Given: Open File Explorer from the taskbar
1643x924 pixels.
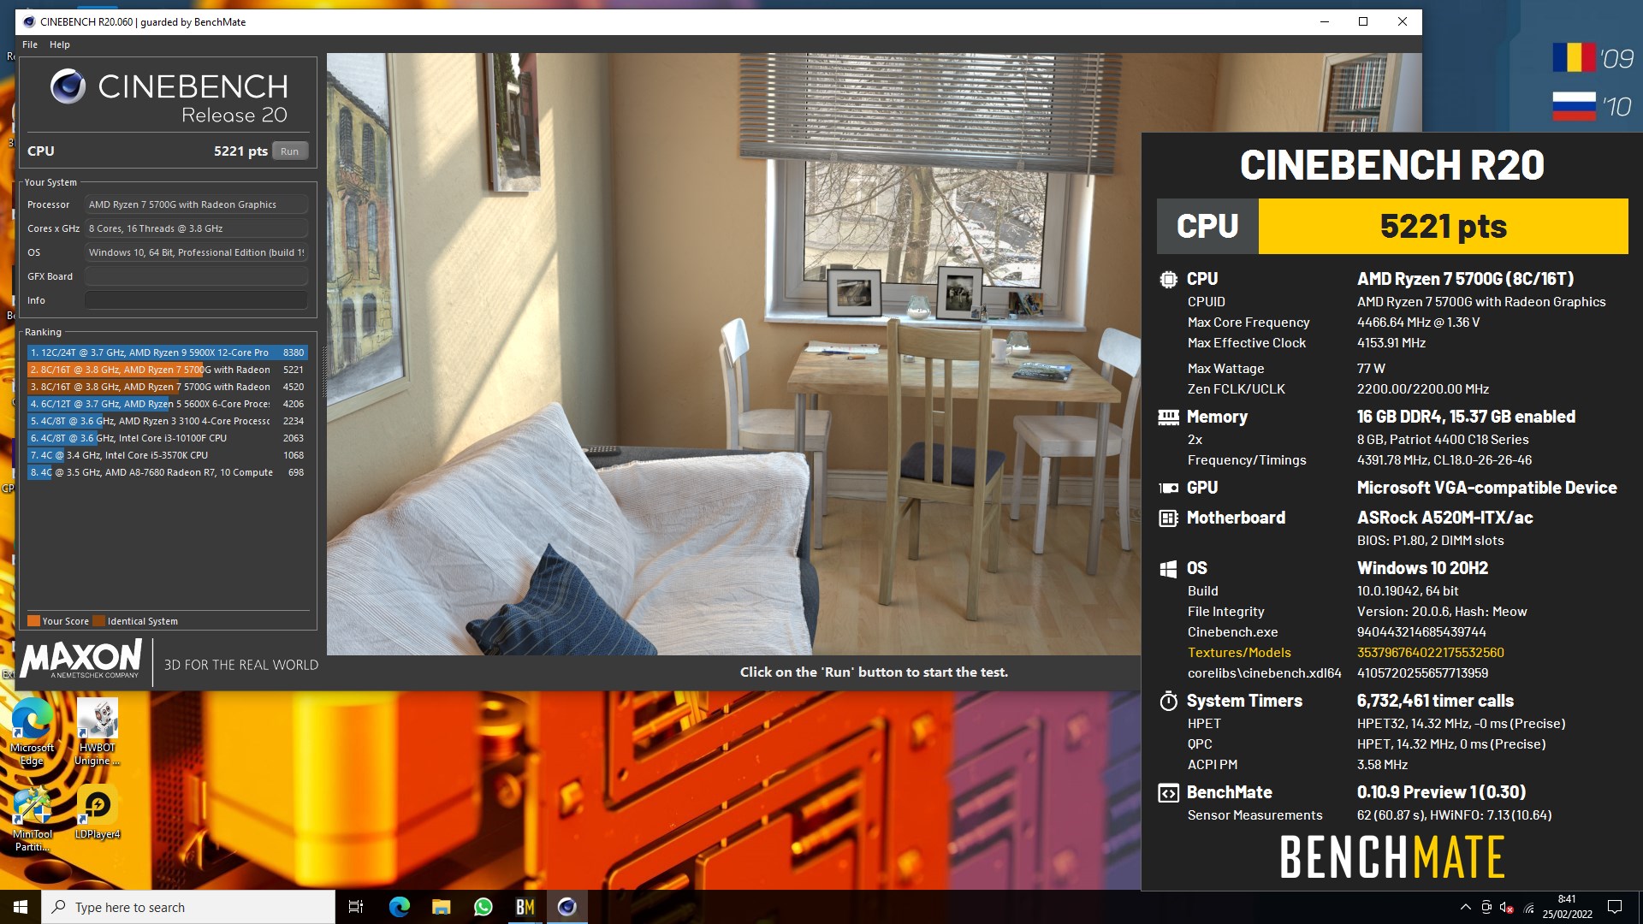Looking at the screenshot, I should 441,907.
